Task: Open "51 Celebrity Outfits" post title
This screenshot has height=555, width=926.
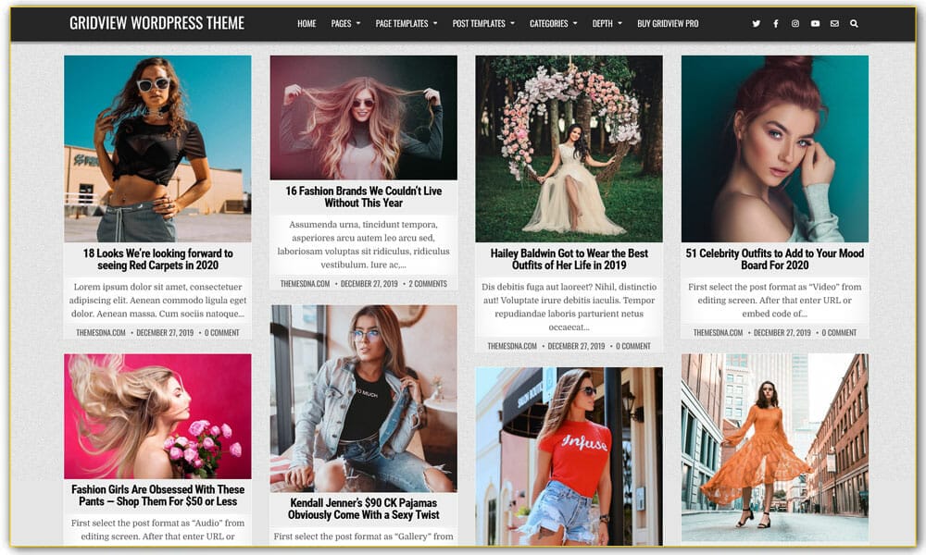Action: tap(774, 259)
